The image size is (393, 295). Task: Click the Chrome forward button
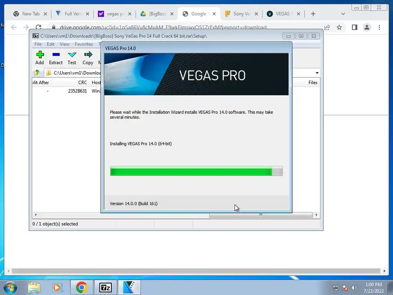(26, 27)
